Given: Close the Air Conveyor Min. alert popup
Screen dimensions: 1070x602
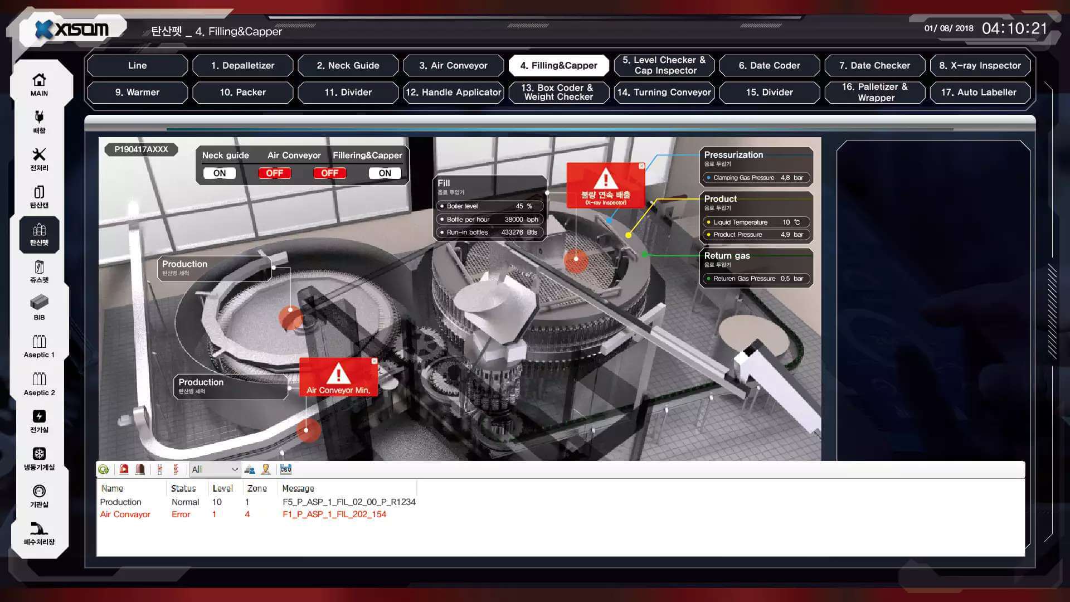Looking at the screenshot, I should 374,361.
